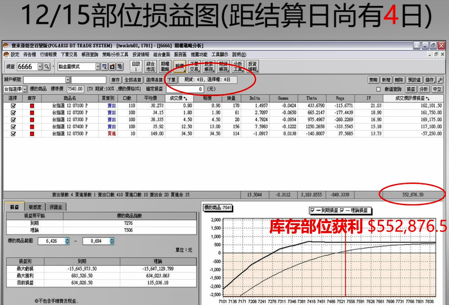This screenshot has height=305, width=449.
Task: Click the 分析 button beside 中立
Action: [424, 89]
